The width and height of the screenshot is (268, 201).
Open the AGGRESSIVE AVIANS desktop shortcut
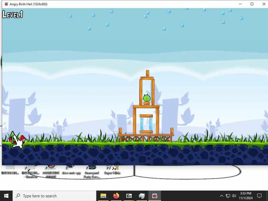tap(51, 171)
